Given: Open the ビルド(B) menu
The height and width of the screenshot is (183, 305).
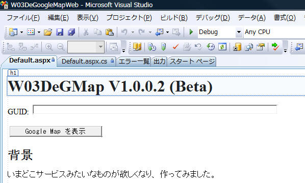Looking at the screenshot, I should (174, 18).
